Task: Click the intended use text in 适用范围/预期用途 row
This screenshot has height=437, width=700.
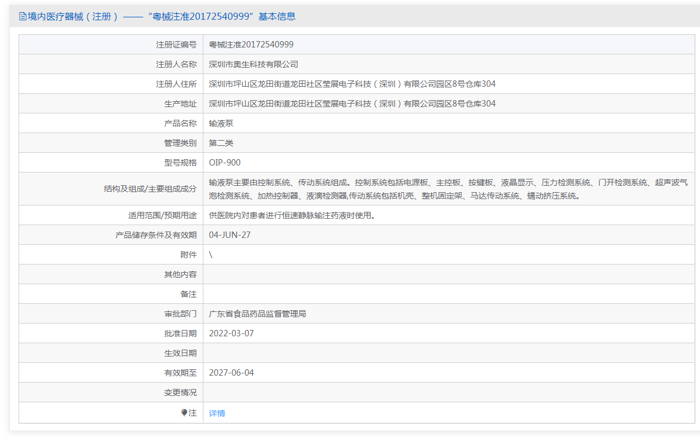Action: click(x=291, y=215)
